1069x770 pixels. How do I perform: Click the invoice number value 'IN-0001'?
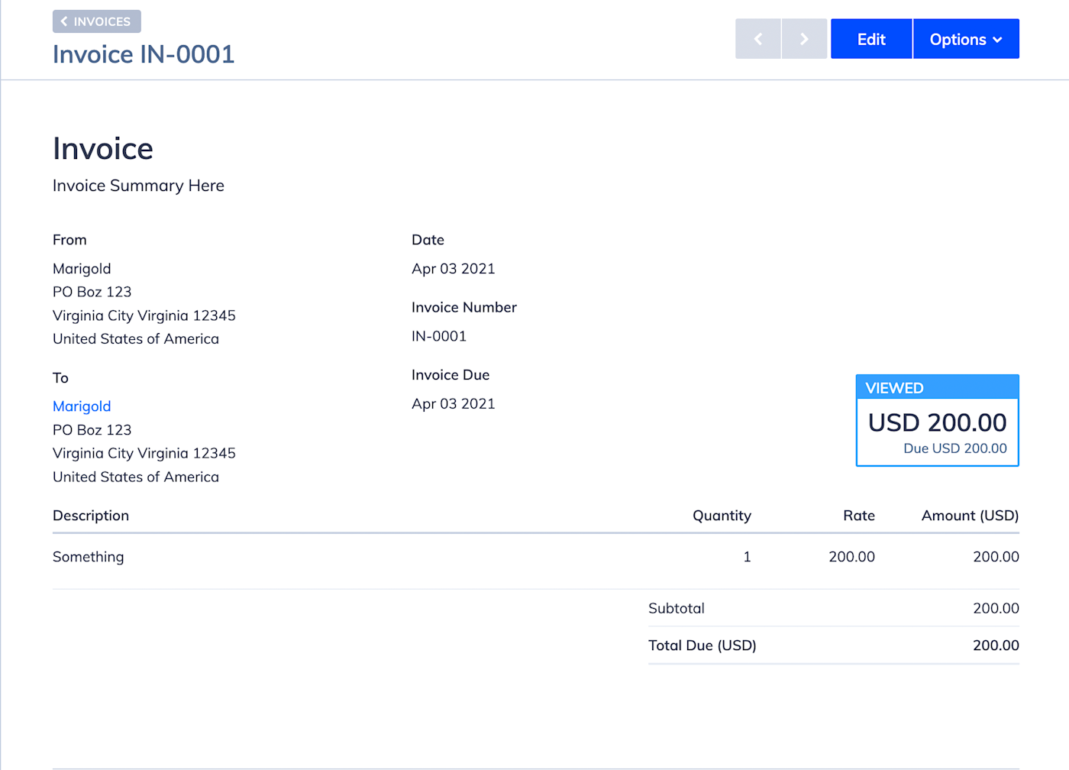tap(439, 336)
